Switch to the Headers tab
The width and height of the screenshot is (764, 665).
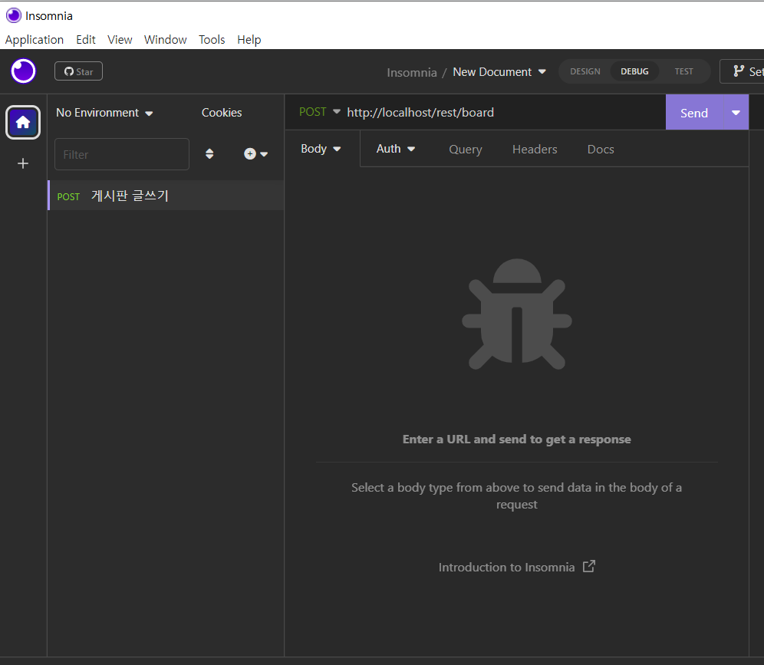click(x=535, y=150)
